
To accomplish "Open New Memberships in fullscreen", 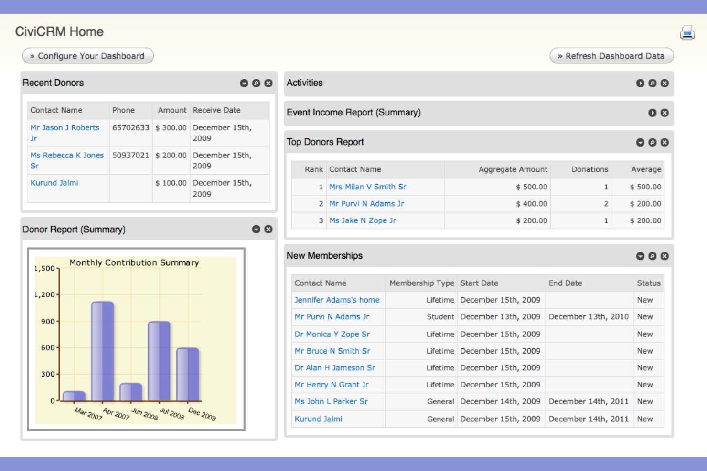I will click(x=653, y=256).
